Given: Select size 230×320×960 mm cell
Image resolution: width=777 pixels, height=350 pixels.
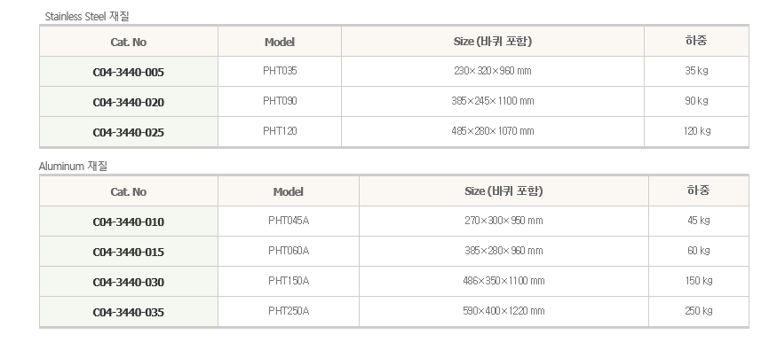Looking at the screenshot, I should (493, 71).
